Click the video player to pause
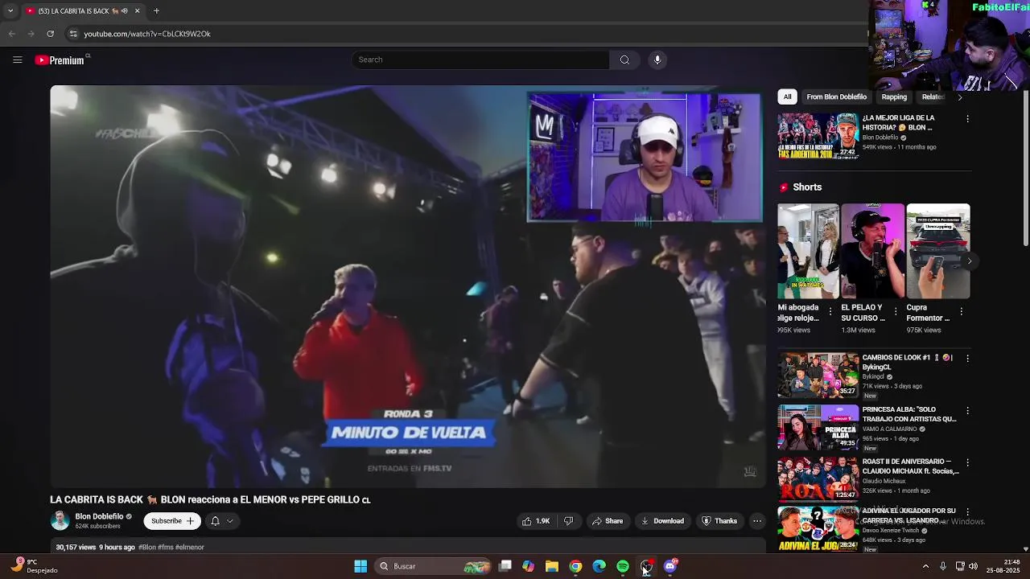Screen dimensions: 1030x579 408,286
